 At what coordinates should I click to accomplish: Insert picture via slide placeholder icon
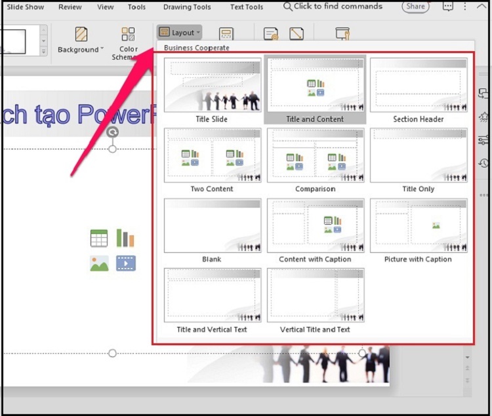(x=99, y=263)
